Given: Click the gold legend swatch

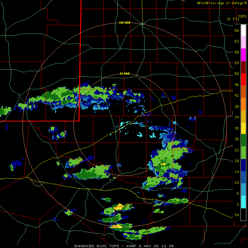Looking at the screenshot, I should point(243,117).
